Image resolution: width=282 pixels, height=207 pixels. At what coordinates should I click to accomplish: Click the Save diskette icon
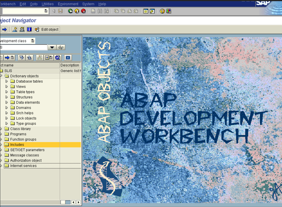(60, 11)
